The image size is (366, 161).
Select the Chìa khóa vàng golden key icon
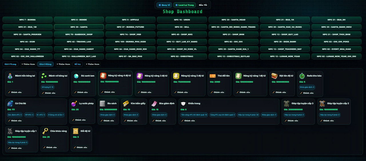point(45,131)
